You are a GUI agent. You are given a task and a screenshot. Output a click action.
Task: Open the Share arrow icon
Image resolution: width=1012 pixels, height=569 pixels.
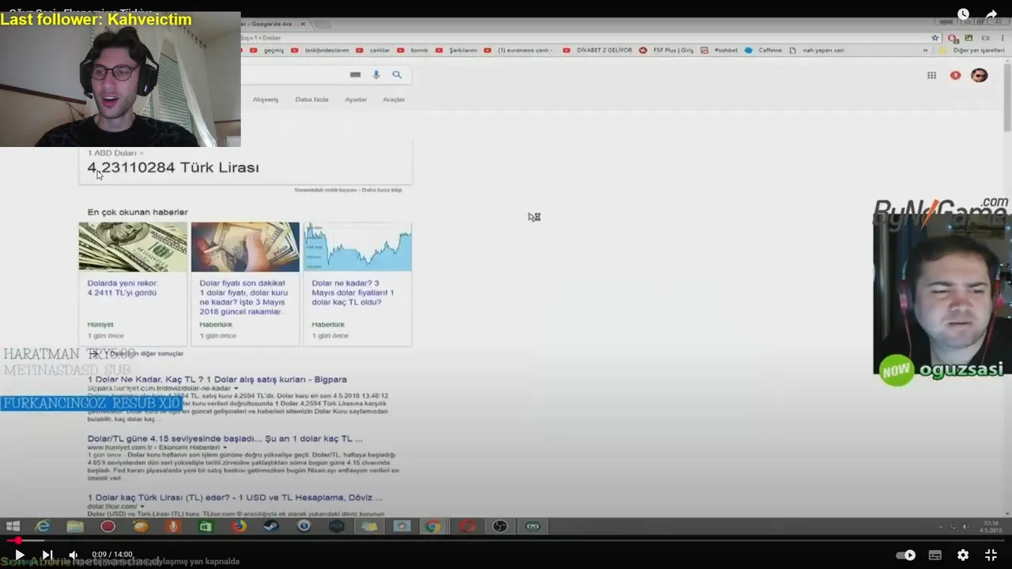click(x=991, y=14)
